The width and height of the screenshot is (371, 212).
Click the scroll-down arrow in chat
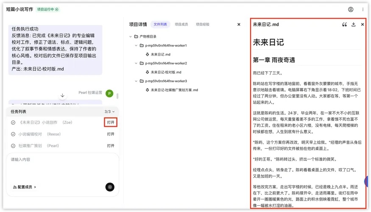[62, 95]
